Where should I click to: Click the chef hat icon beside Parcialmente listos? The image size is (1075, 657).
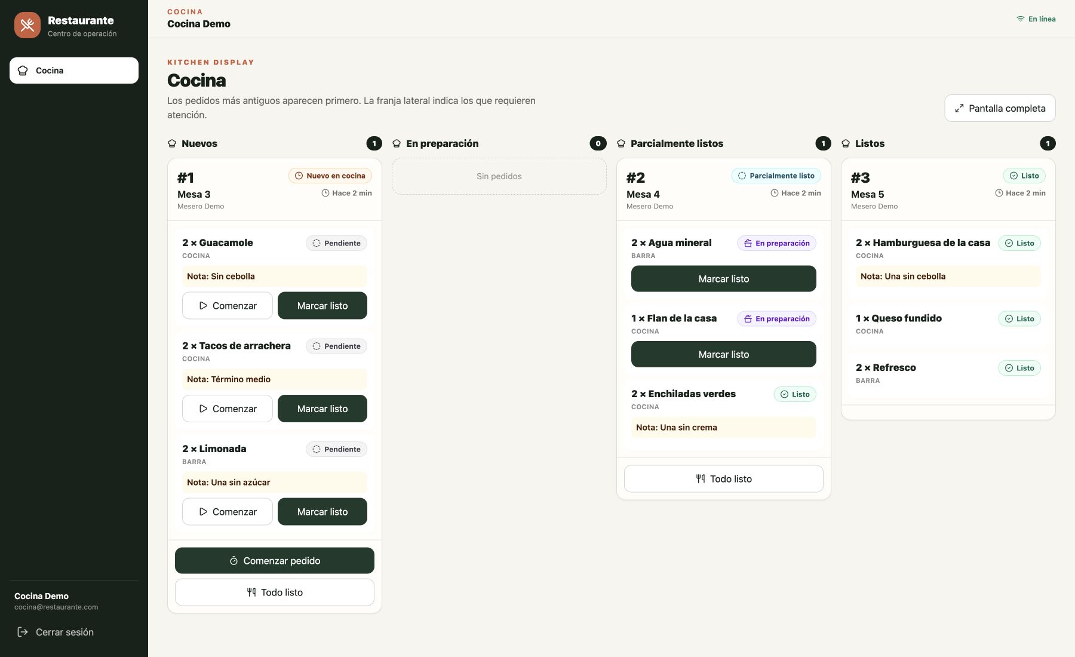pyautogui.click(x=621, y=143)
